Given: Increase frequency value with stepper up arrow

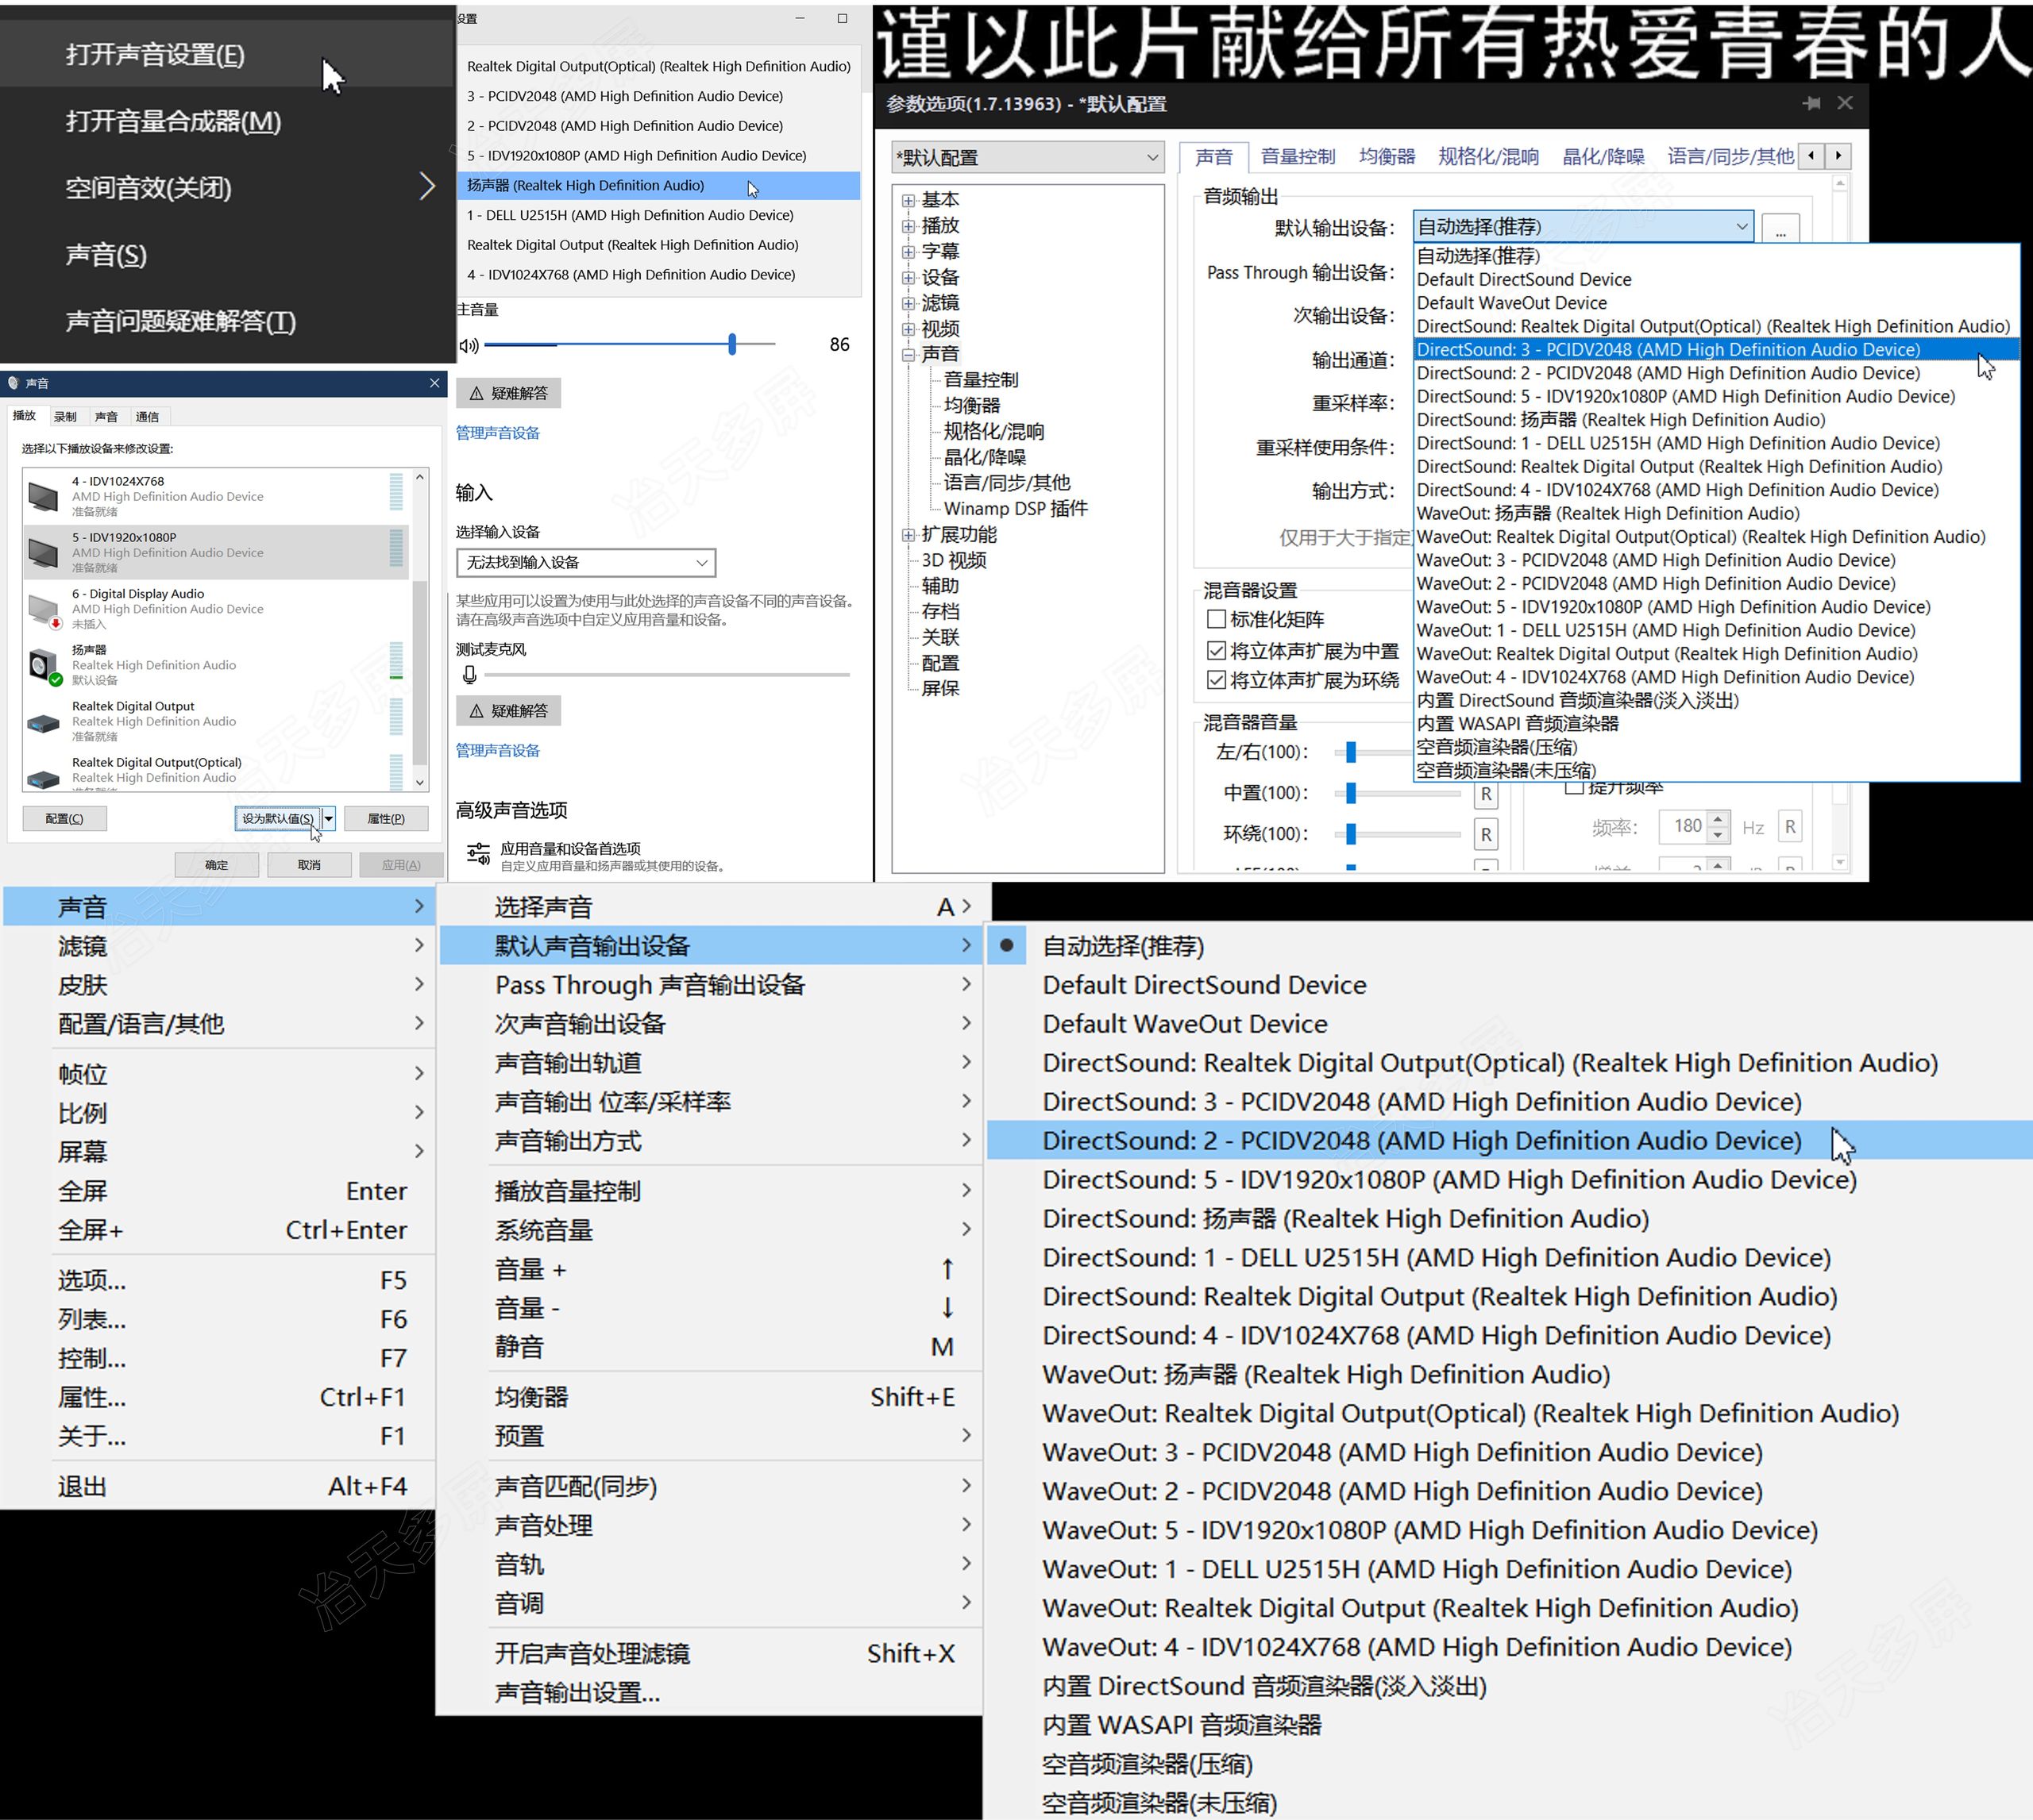Looking at the screenshot, I should click(1719, 819).
